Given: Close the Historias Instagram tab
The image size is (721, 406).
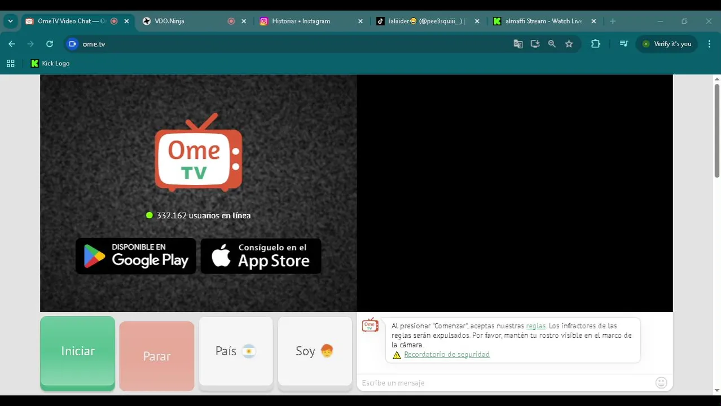Looking at the screenshot, I should [x=360, y=21].
